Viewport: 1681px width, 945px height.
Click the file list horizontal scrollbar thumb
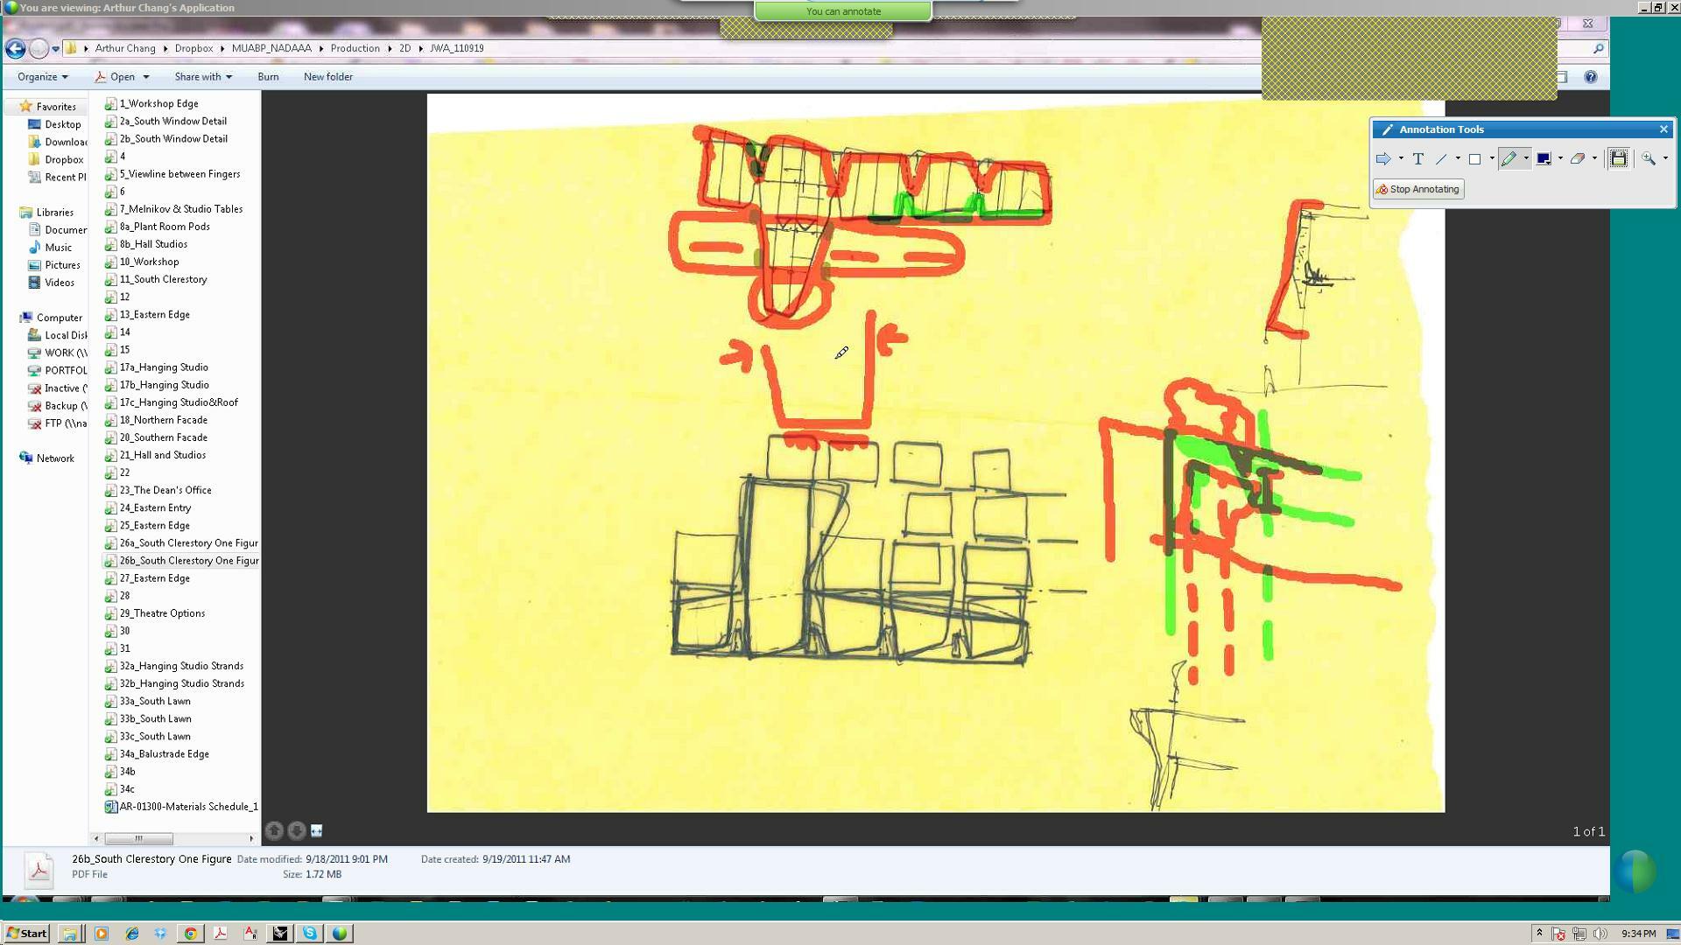[x=138, y=838]
